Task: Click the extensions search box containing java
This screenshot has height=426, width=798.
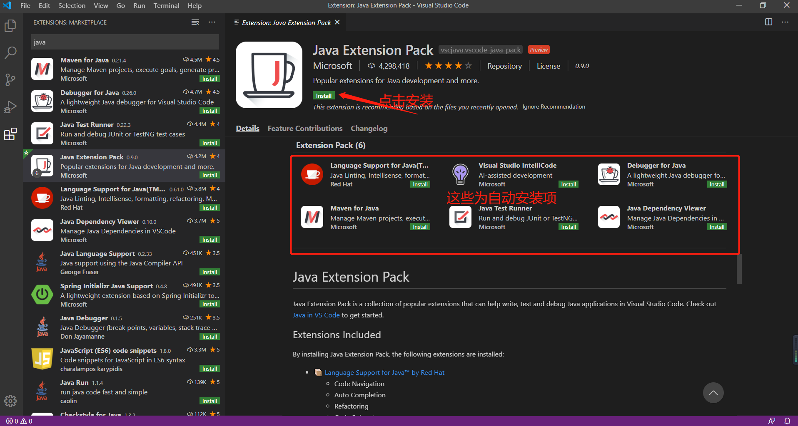Action: tap(125, 42)
